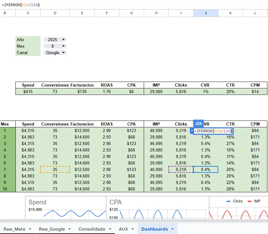Click inside the J24 in-cell formula editor
Image resolution: width=268 pixels, height=234 pixels.
[x=213, y=131]
